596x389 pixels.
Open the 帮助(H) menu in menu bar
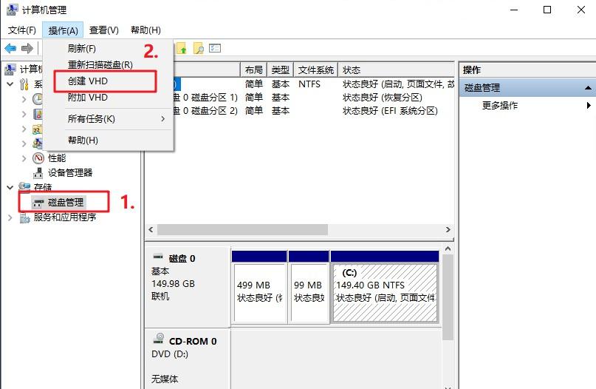point(145,30)
